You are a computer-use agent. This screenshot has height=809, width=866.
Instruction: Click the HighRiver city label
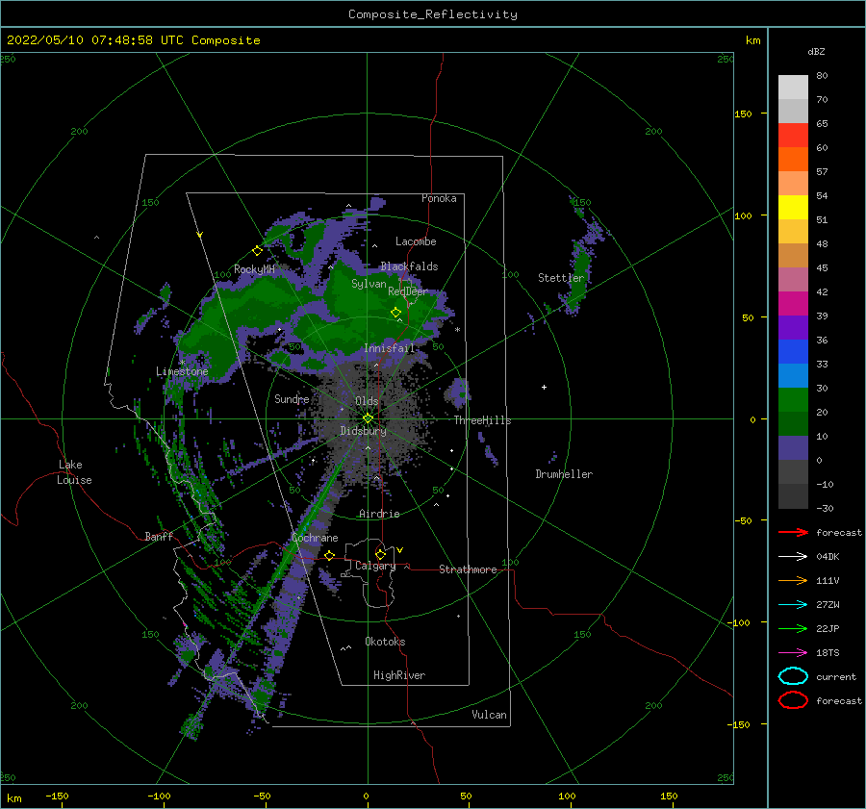tap(399, 675)
